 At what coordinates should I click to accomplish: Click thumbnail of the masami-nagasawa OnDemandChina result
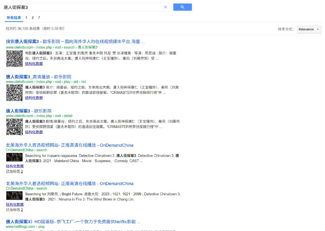point(14,157)
